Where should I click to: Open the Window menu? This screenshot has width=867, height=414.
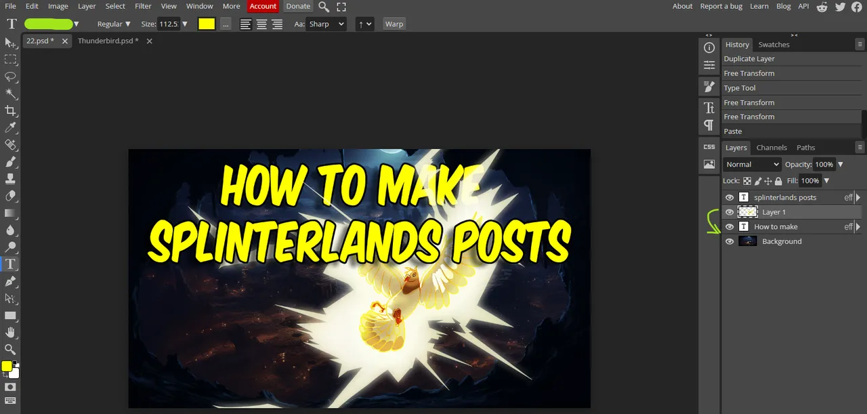[200, 6]
